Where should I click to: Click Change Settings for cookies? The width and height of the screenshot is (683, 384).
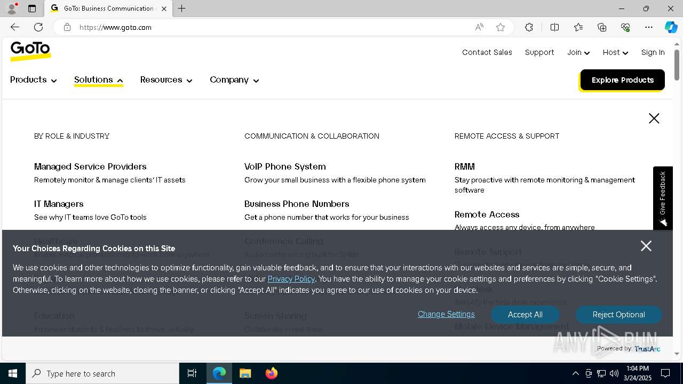[x=446, y=314]
